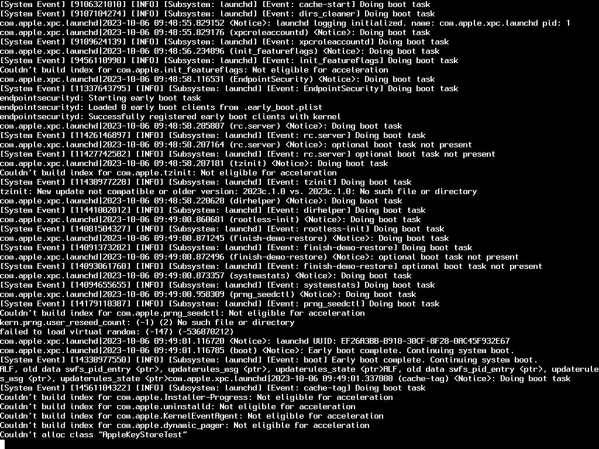
Task: Click the tzinit version mismatch message line
Action: (x=239, y=192)
